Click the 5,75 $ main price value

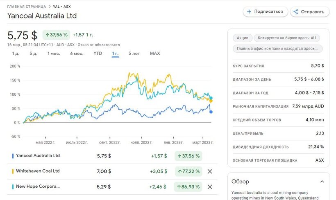[22, 35]
